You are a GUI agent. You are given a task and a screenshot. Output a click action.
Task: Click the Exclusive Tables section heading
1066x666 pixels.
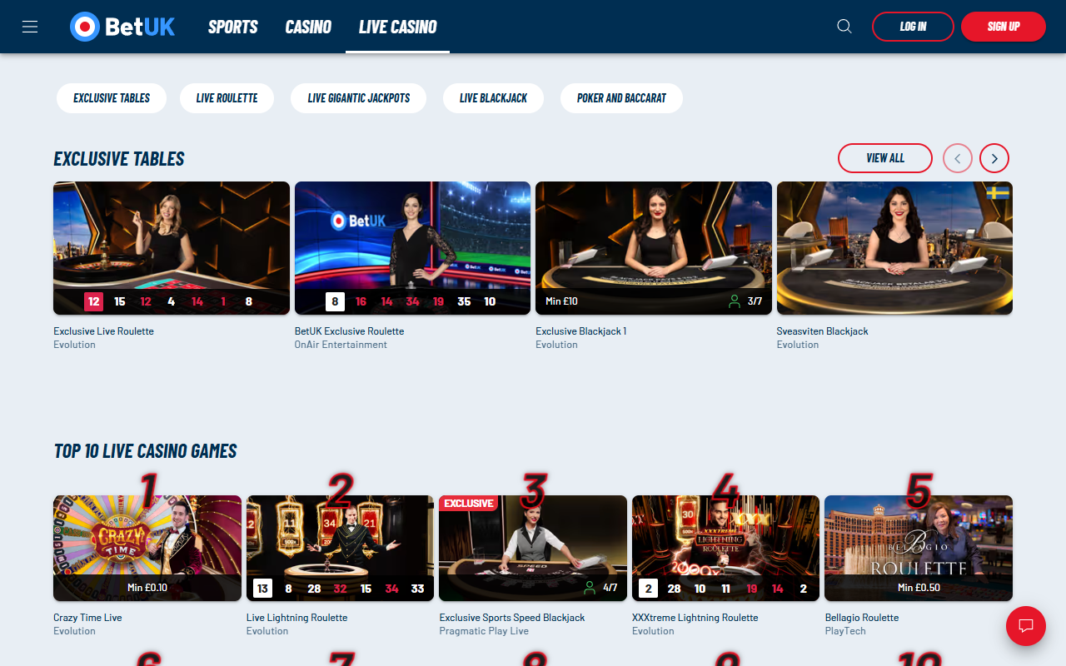(x=119, y=159)
